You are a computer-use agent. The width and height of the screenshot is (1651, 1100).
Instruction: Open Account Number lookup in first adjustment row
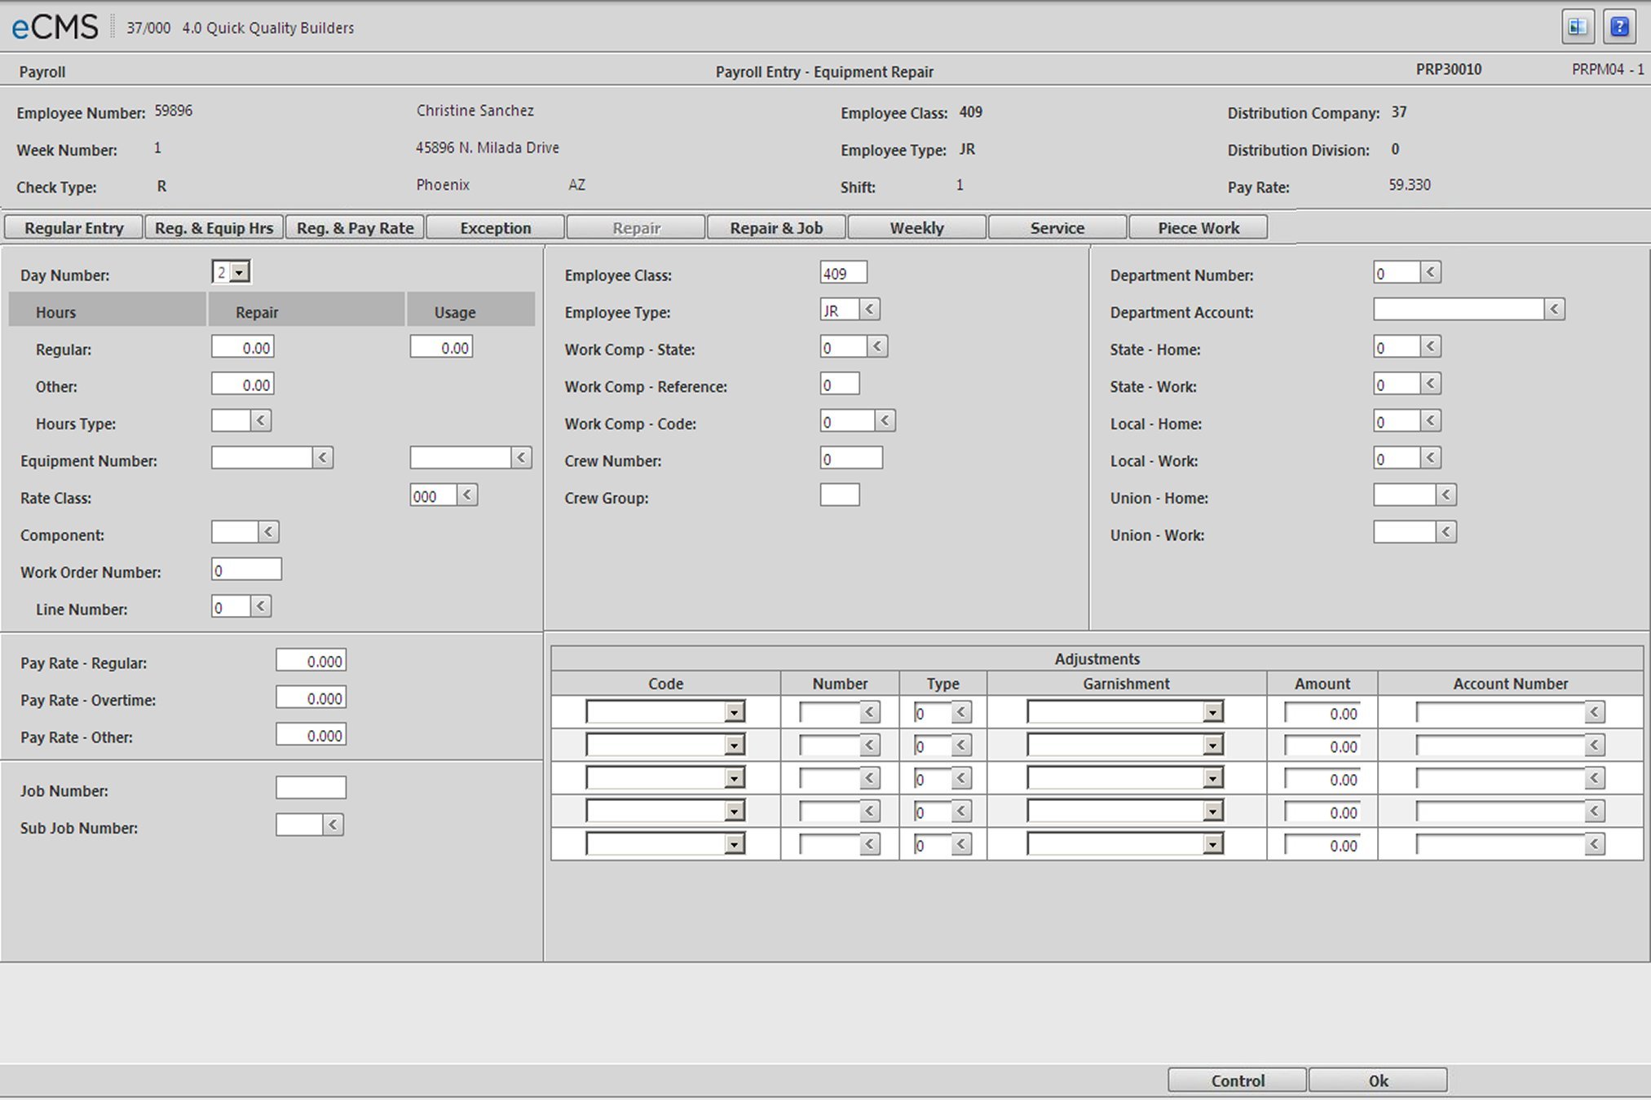pyautogui.click(x=1596, y=712)
